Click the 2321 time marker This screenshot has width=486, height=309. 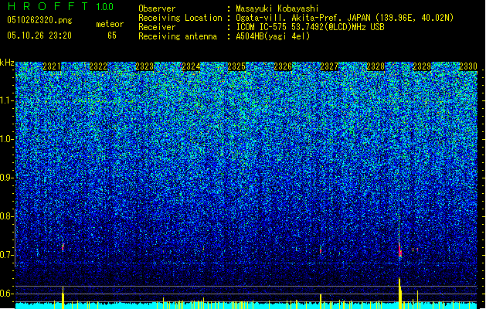click(x=52, y=66)
